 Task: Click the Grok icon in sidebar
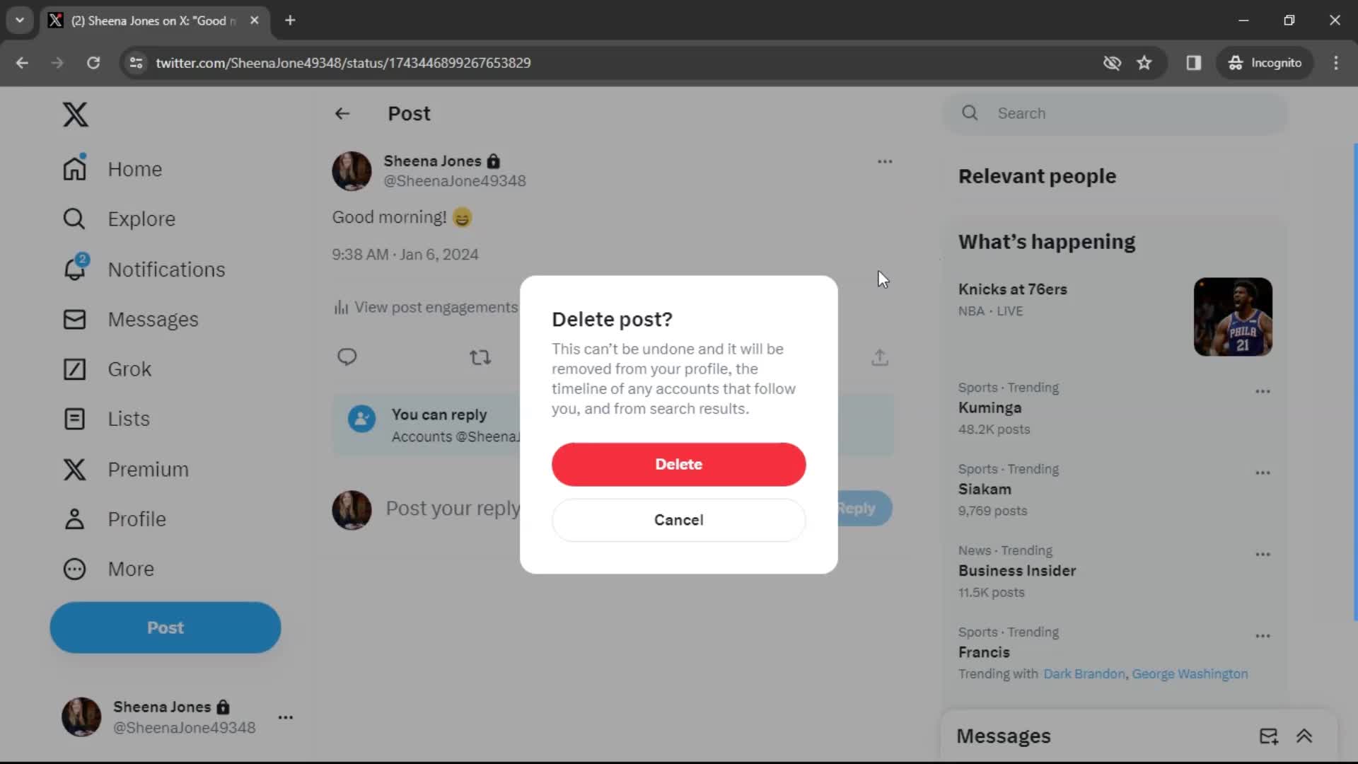74,369
